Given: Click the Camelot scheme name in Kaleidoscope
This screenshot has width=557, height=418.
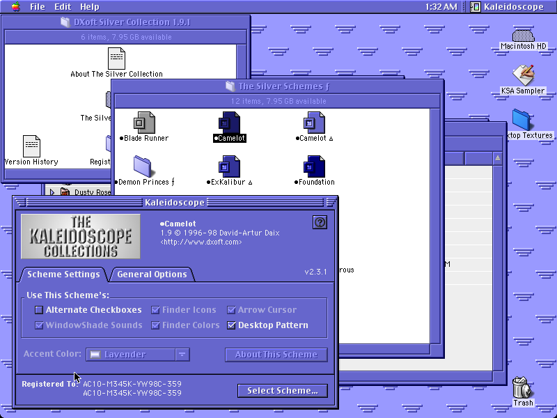Looking at the screenshot, I should pyautogui.click(x=178, y=224).
